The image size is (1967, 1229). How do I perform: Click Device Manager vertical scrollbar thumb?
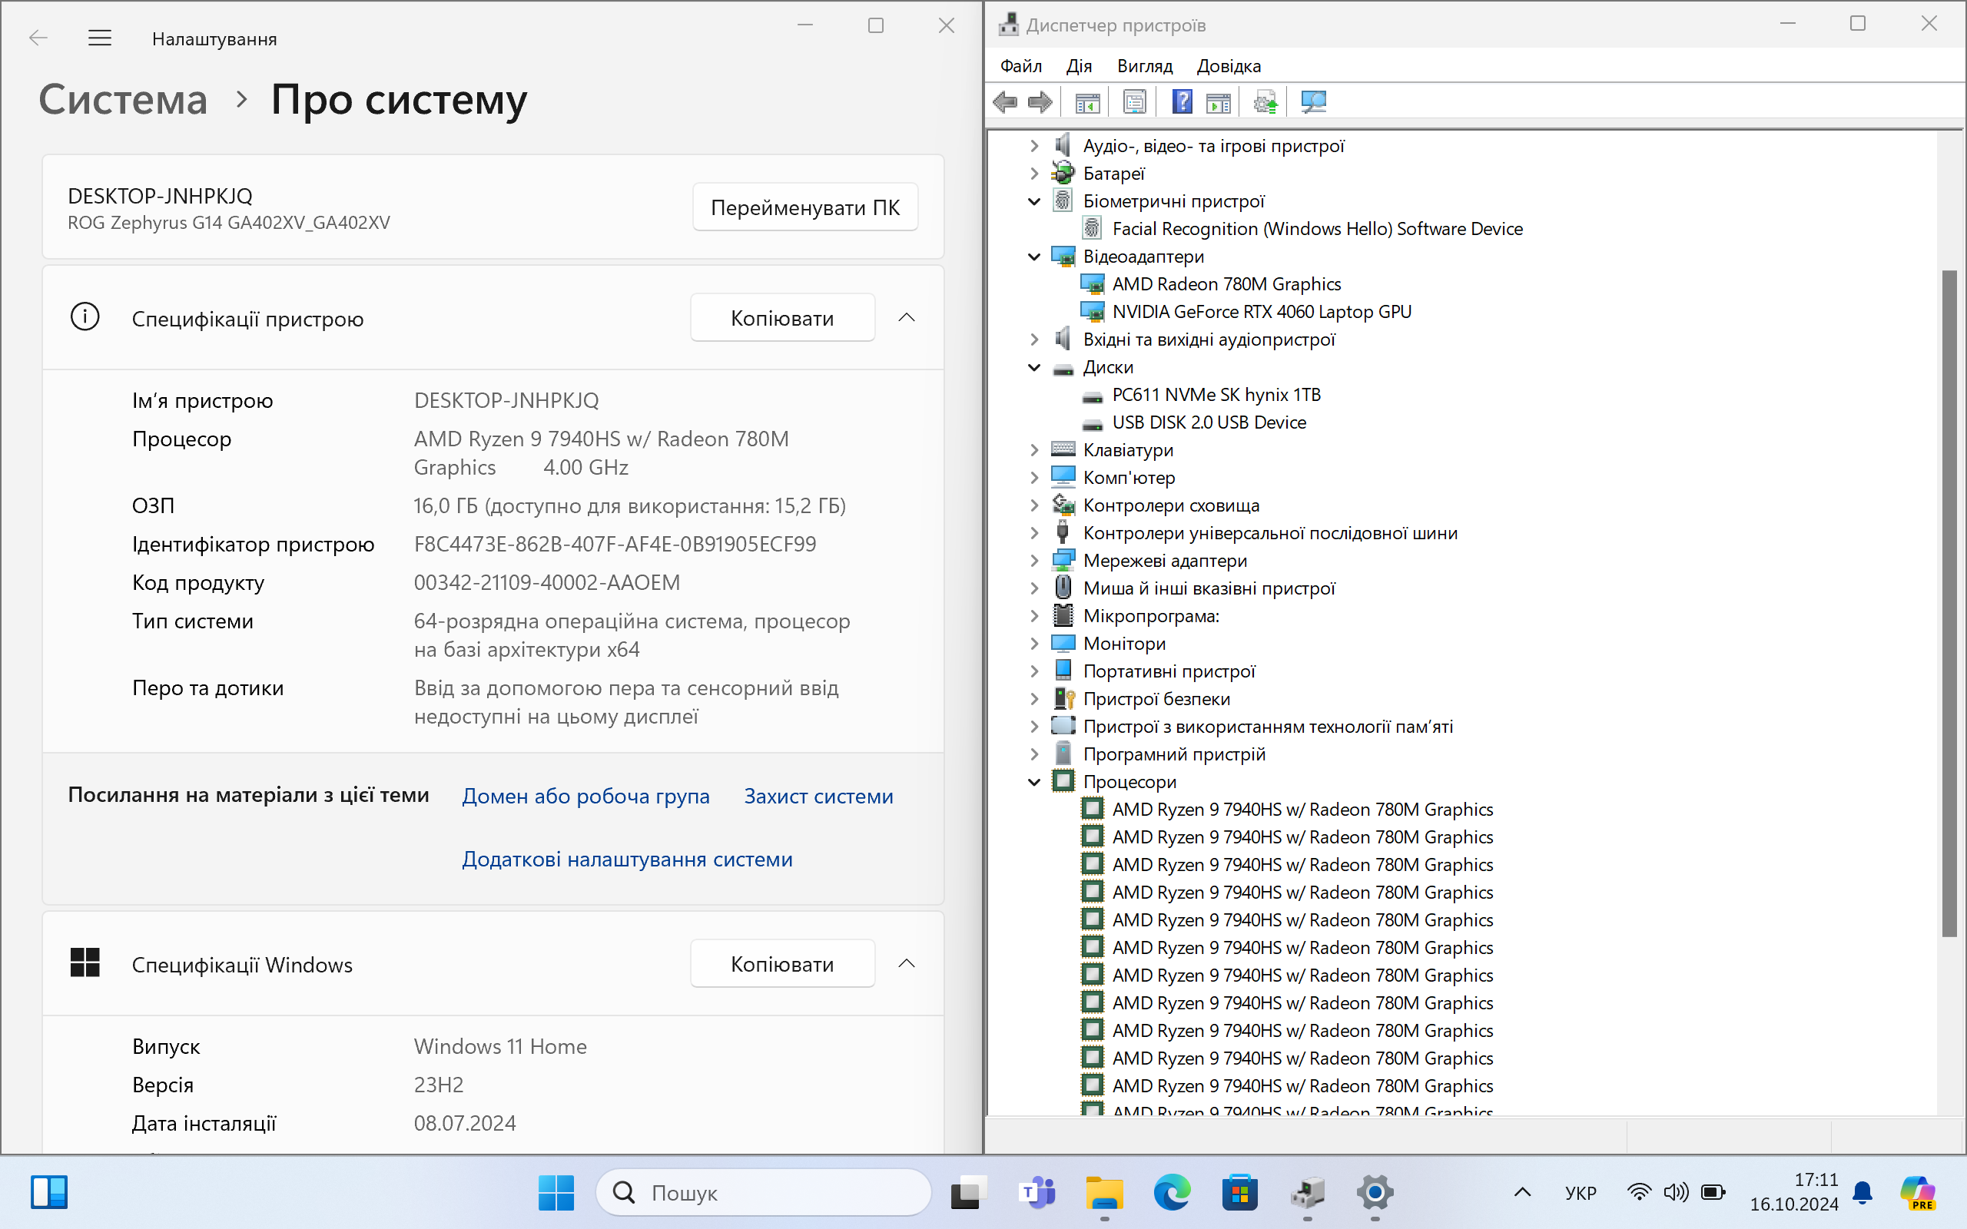coord(1950,603)
